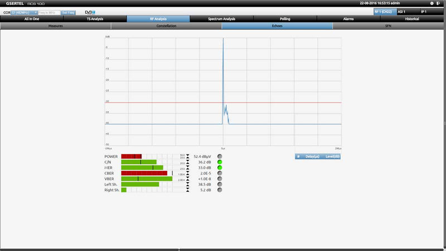Click the Right Sh. status indicator light
The image size is (446, 251).
click(220, 190)
